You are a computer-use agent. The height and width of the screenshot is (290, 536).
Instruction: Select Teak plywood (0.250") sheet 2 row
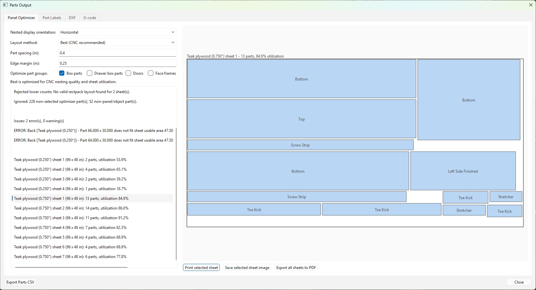92,169
